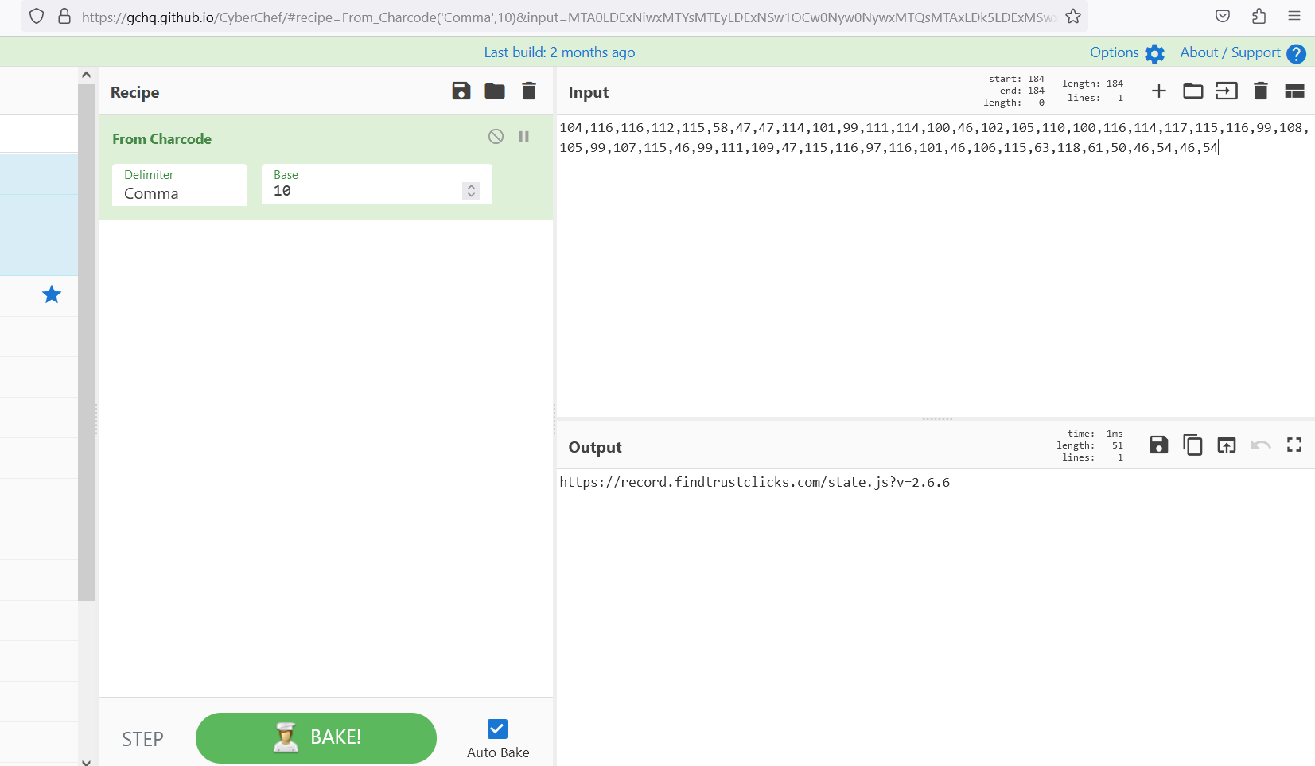Viewport: 1315px width, 766px height.
Task: Clear the recipe with the trash icon
Action: coord(528,91)
